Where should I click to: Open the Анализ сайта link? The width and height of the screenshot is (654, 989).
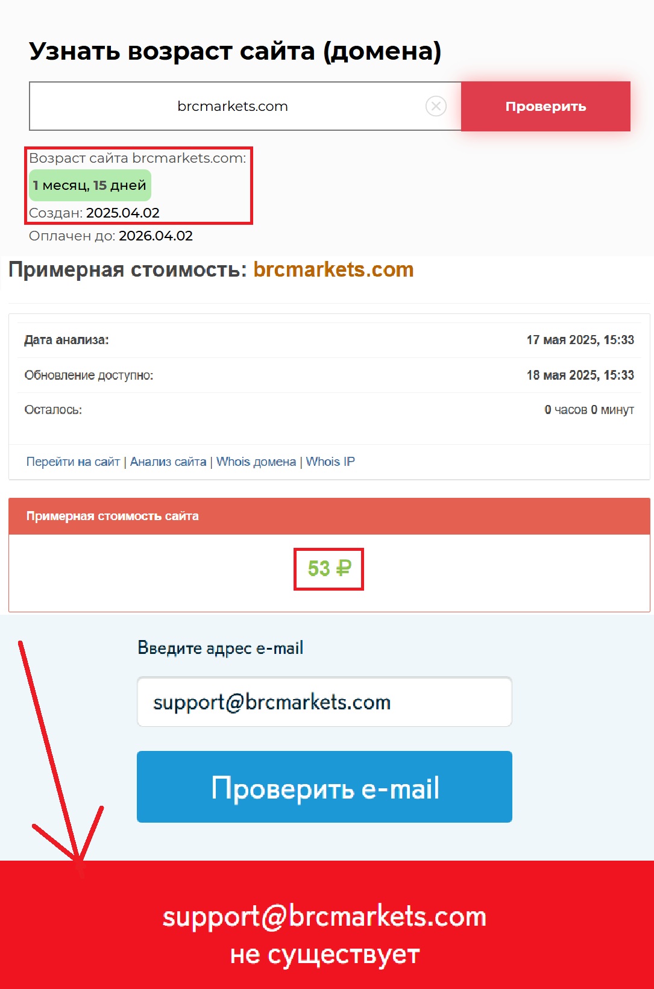(x=168, y=462)
